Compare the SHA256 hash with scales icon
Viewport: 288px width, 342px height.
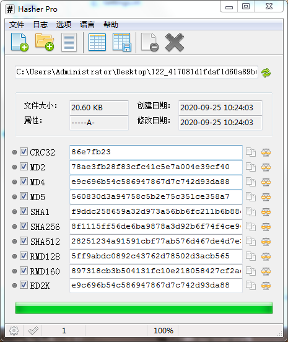[266, 226]
